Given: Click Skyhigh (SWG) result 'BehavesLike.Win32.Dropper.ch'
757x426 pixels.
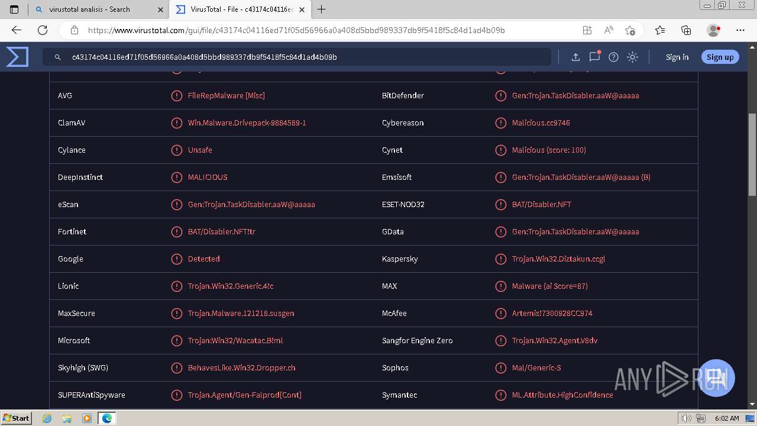Looking at the screenshot, I should (242, 368).
